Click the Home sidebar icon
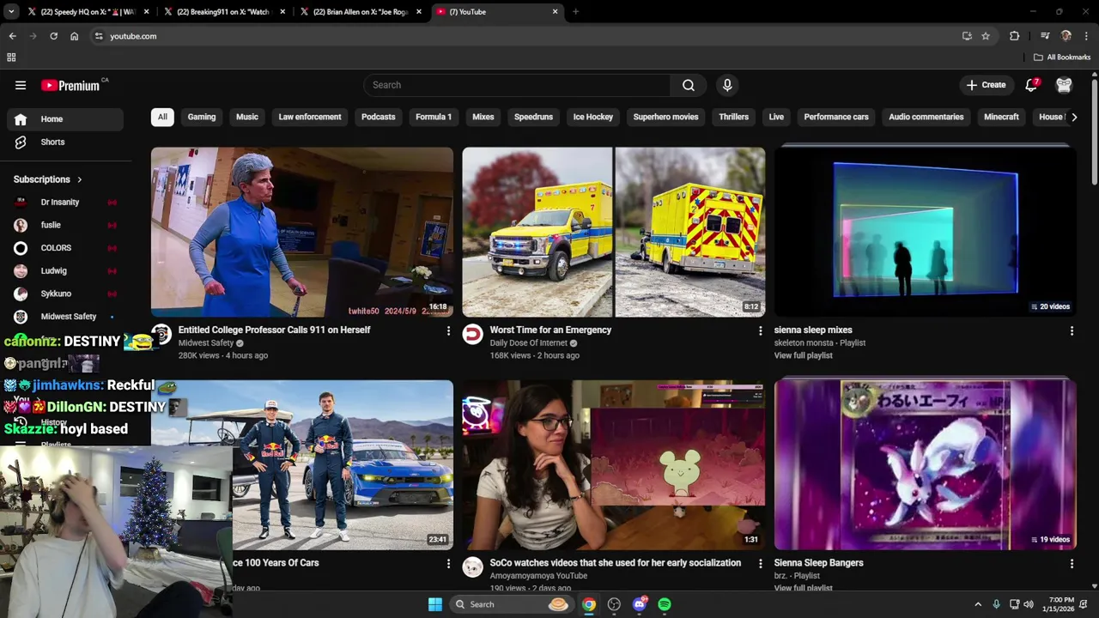 tap(21, 119)
